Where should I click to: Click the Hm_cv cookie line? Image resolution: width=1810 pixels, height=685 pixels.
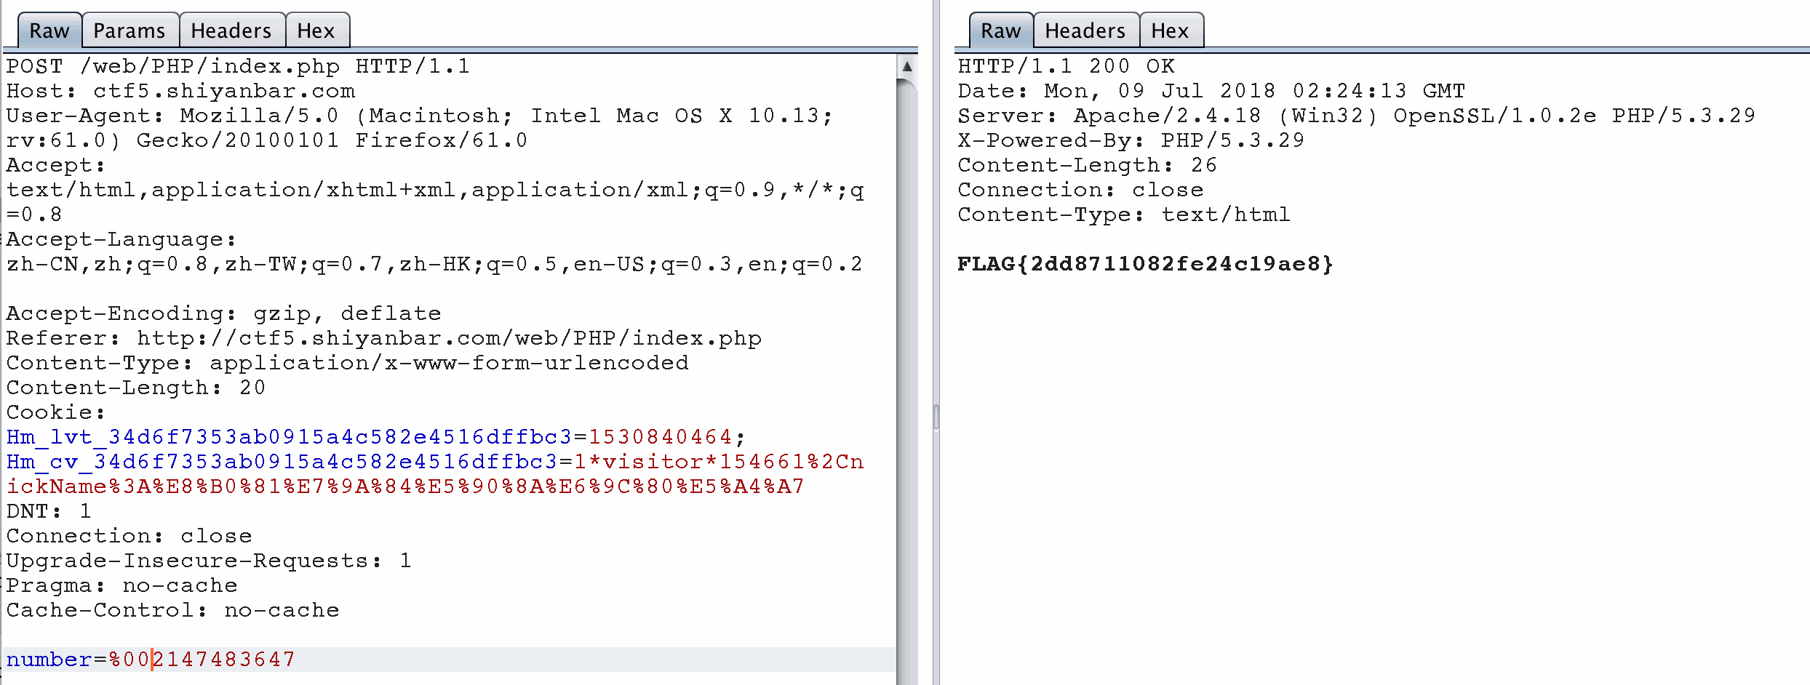[x=434, y=462]
